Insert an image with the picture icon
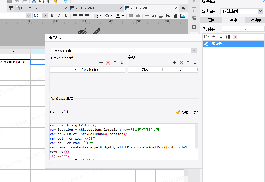265x182 pixels. (183, 16)
